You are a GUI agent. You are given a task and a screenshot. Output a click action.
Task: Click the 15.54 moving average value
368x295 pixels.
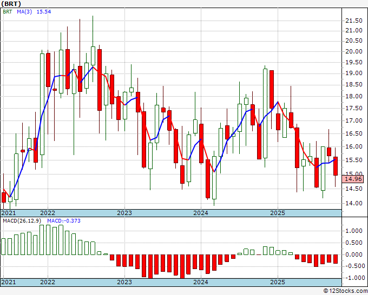[44, 12]
